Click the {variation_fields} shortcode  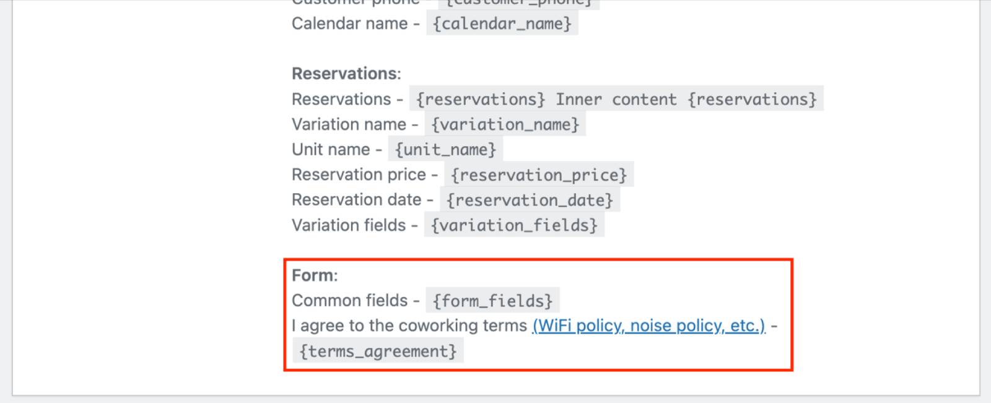pos(514,225)
